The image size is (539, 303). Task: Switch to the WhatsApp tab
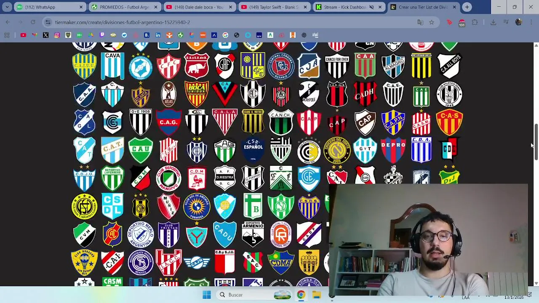click(x=49, y=7)
